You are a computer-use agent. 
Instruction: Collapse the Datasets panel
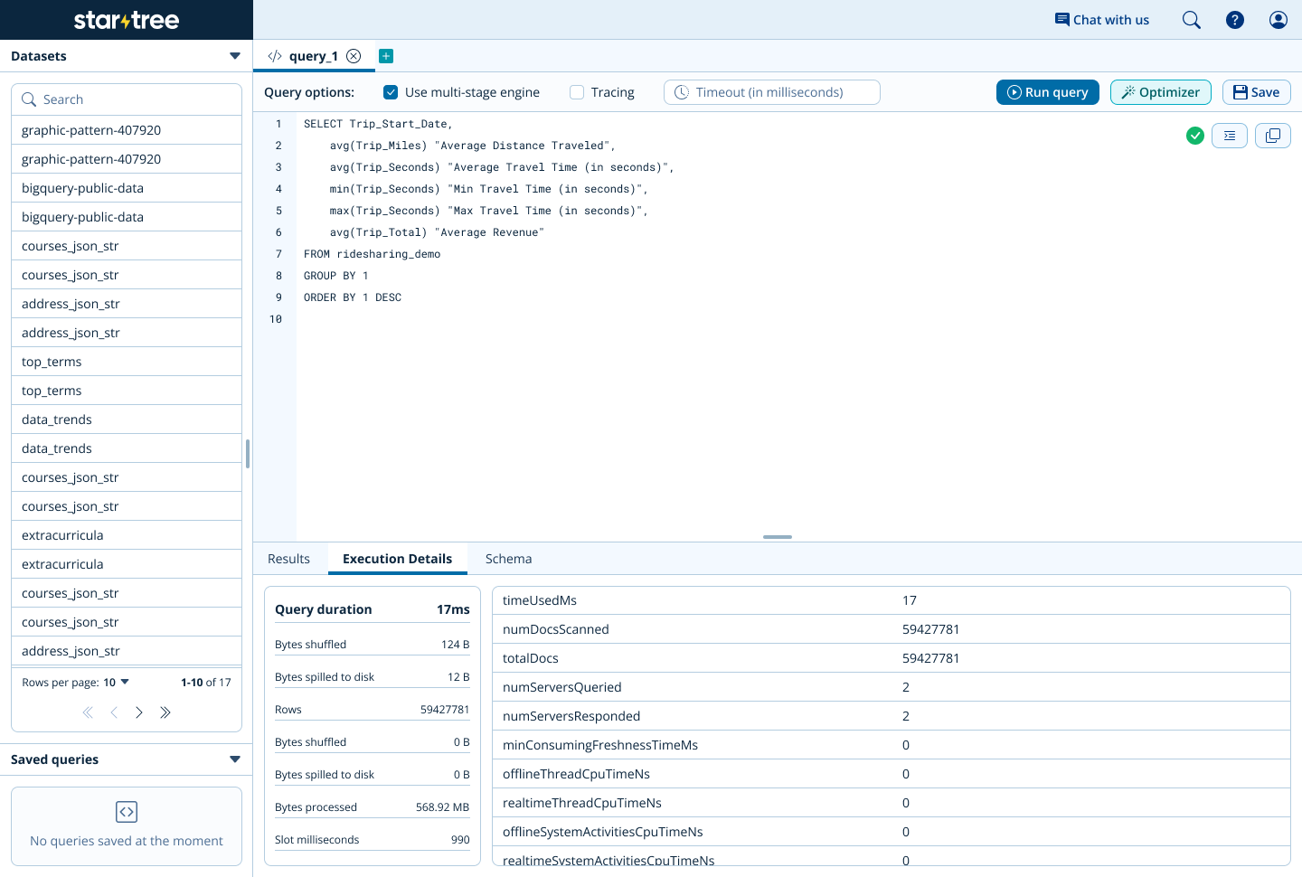(x=235, y=56)
